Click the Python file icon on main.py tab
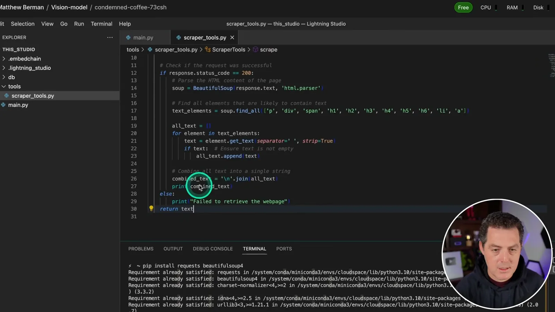 (128, 37)
